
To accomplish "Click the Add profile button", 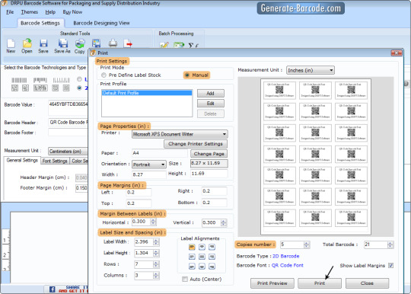I will (211, 94).
